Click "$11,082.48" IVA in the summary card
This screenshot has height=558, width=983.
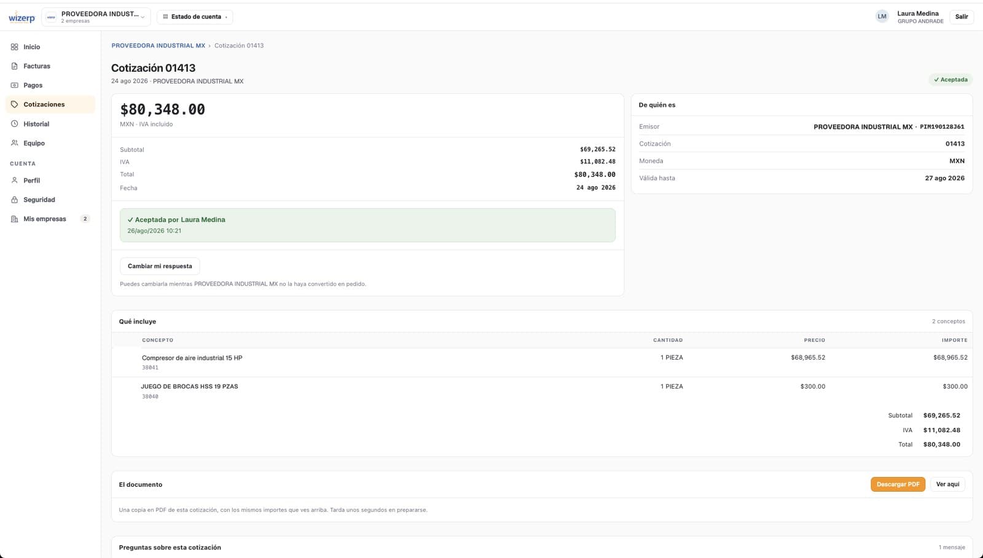(598, 161)
